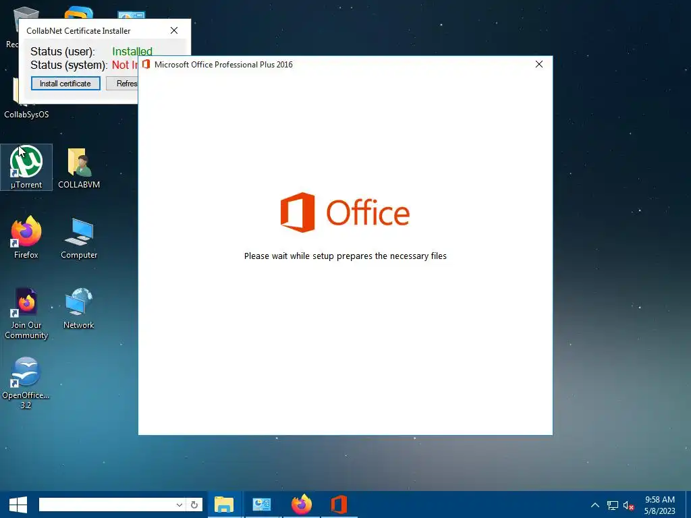The width and height of the screenshot is (691, 518).
Task: Select the Recycle Bin desktop icon
Action: (12, 27)
